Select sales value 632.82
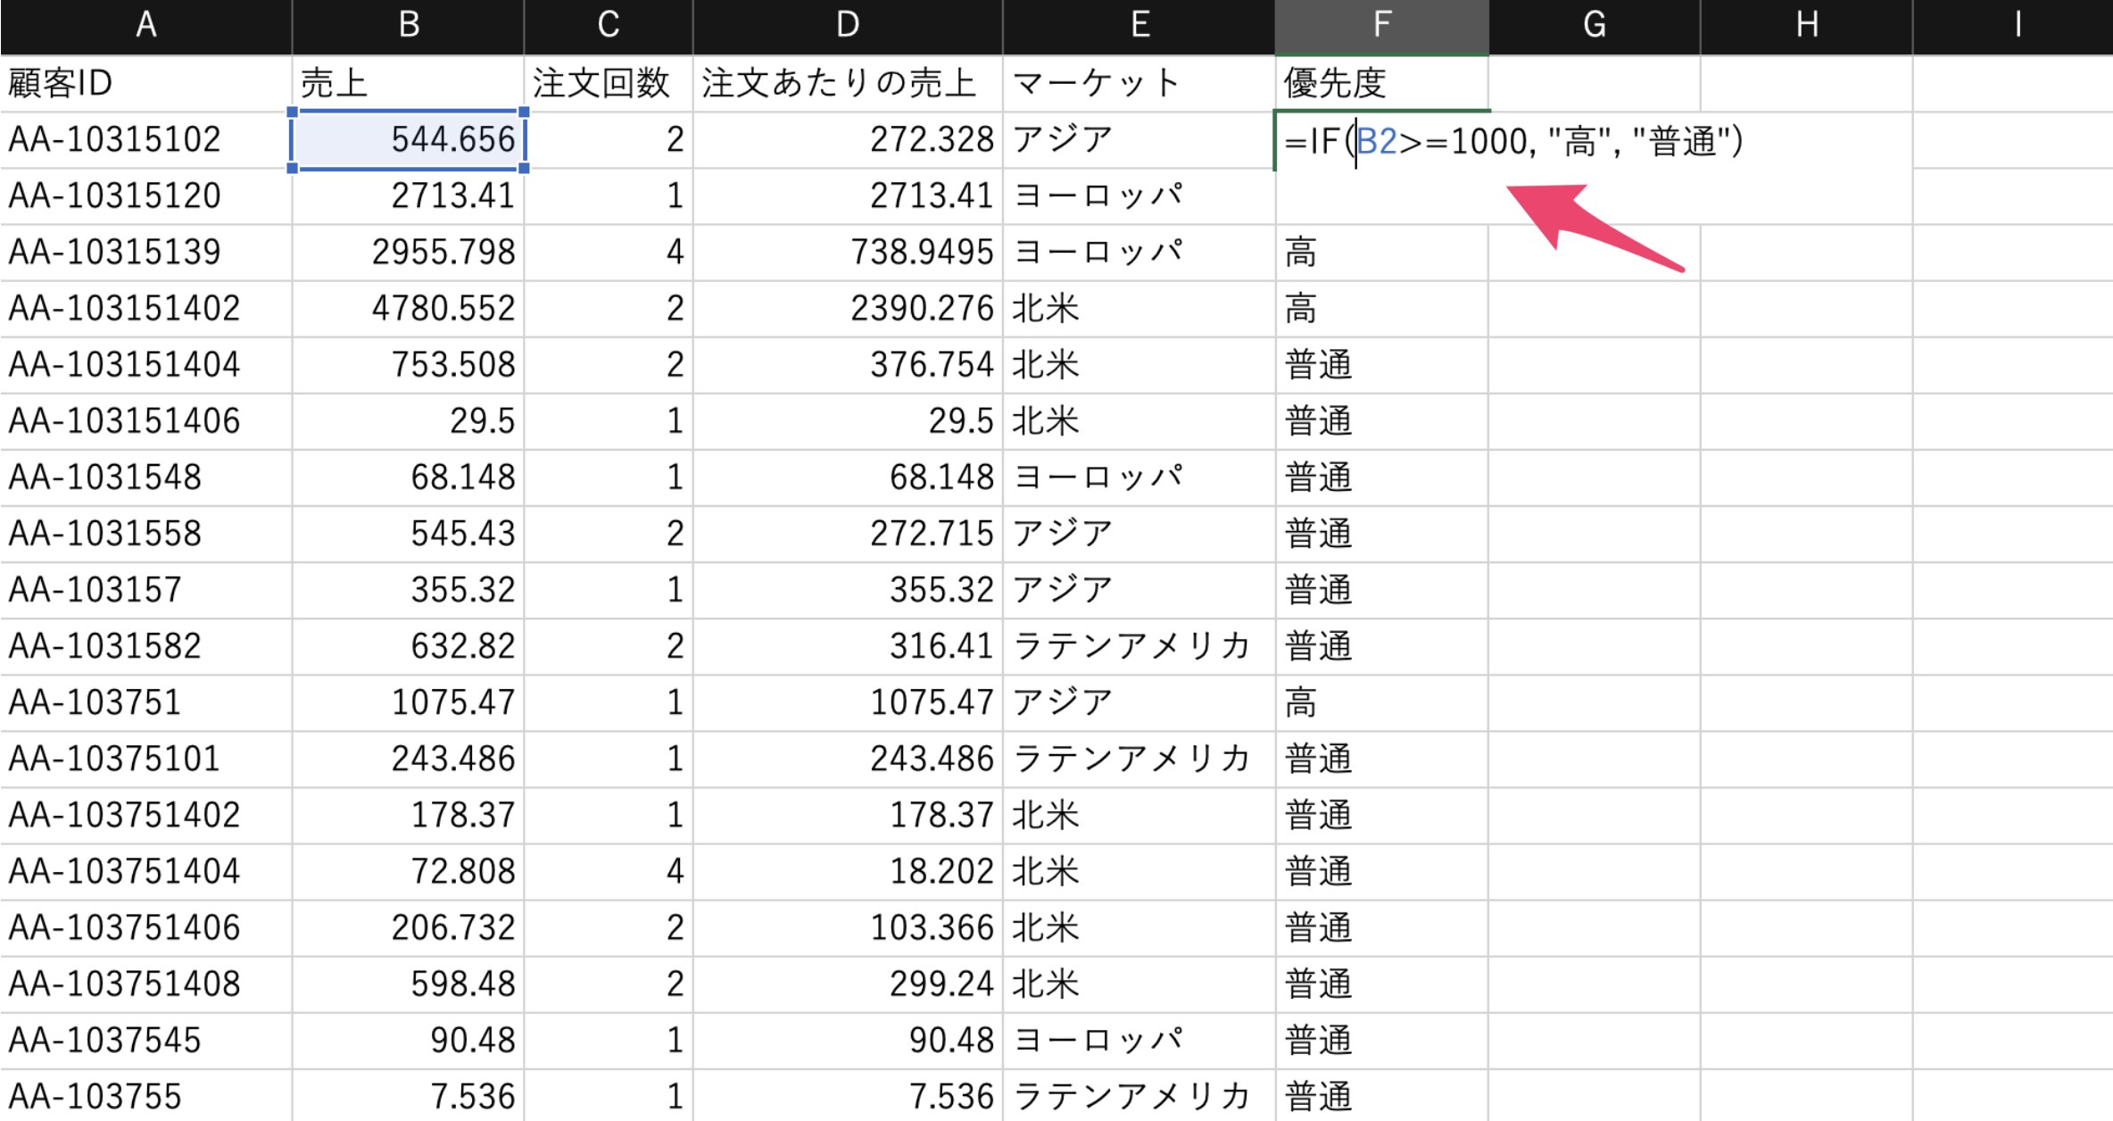This screenshot has width=2113, height=1121. pyautogui.click(x=409, y=646)
